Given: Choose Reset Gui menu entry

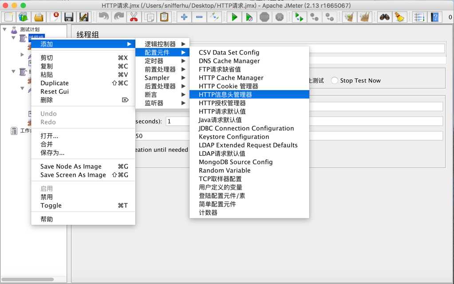Looking at the screenshot, I should point(83,91).
